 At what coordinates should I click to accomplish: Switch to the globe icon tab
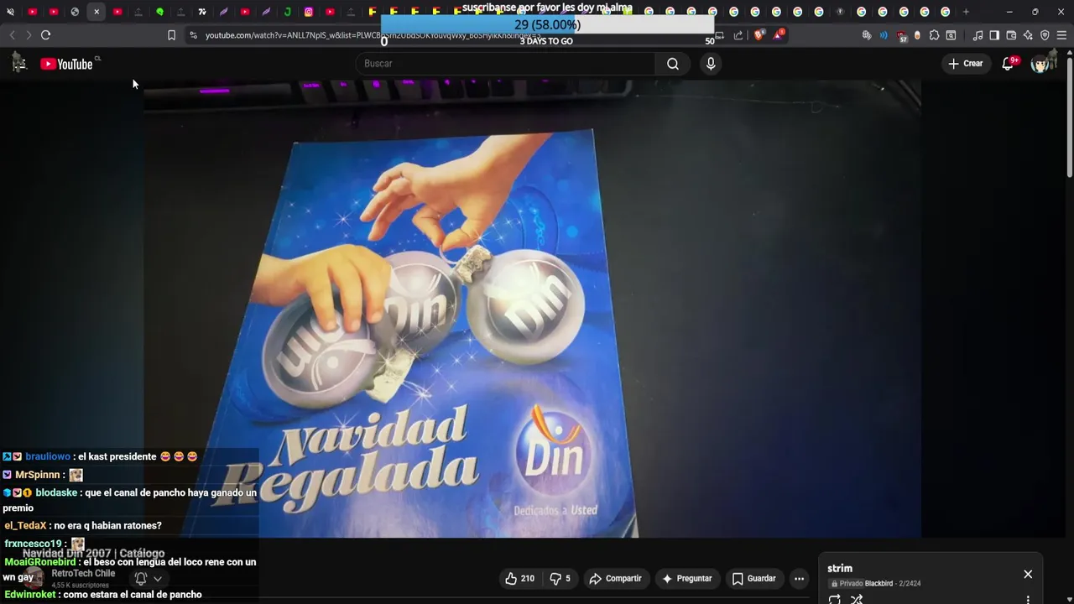75,12
